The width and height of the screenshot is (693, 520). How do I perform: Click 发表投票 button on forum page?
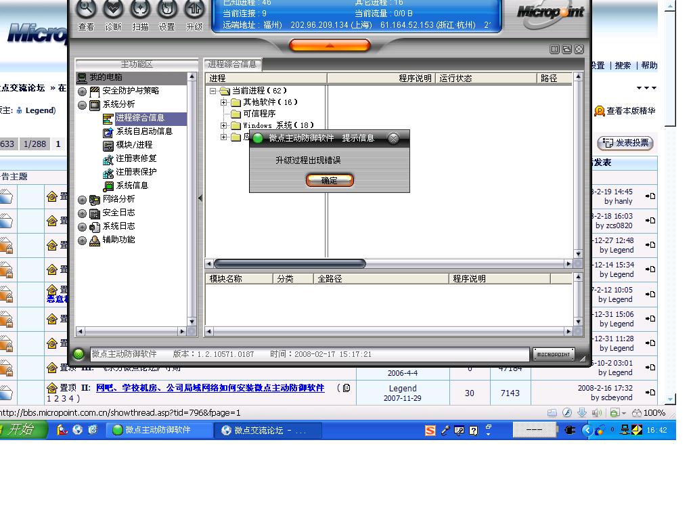(625, 144)
